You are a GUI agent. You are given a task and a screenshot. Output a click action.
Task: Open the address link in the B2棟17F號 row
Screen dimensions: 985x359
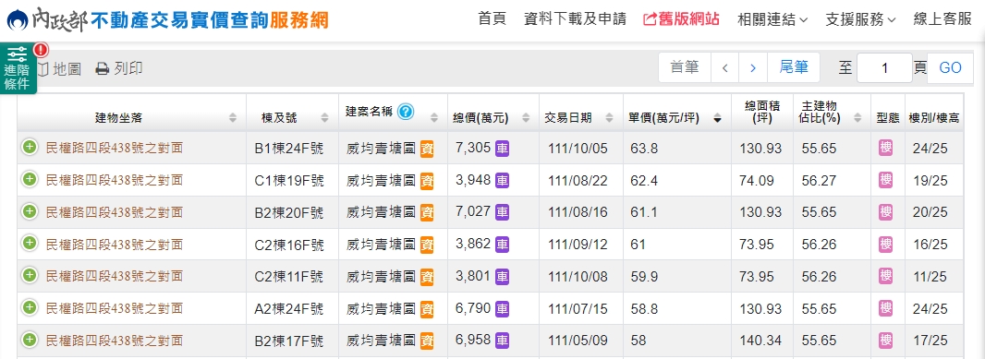[x=115, y=341]
